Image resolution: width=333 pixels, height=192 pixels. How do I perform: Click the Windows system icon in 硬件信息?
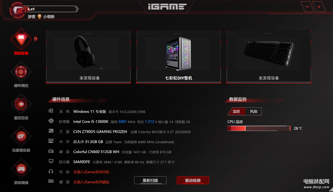[51, 111]
